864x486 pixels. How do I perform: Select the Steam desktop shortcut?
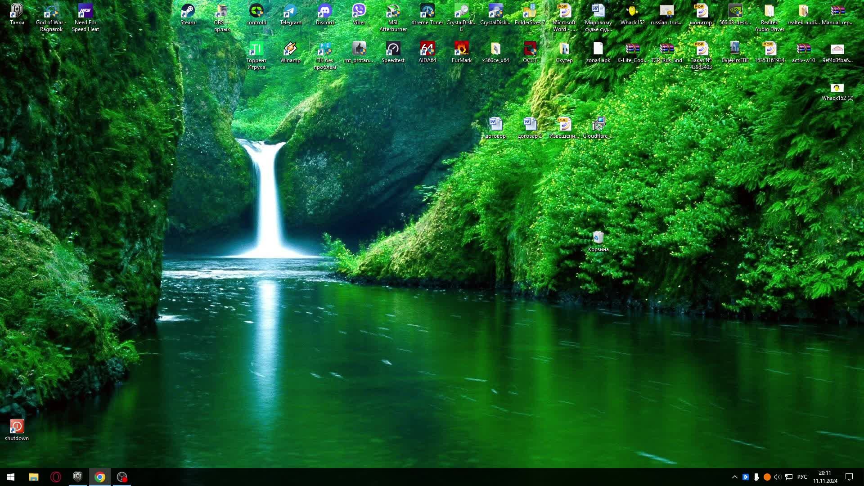pos(188,12)
